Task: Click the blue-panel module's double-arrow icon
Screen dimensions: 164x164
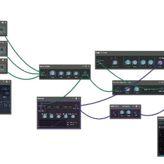Action: 4,82
